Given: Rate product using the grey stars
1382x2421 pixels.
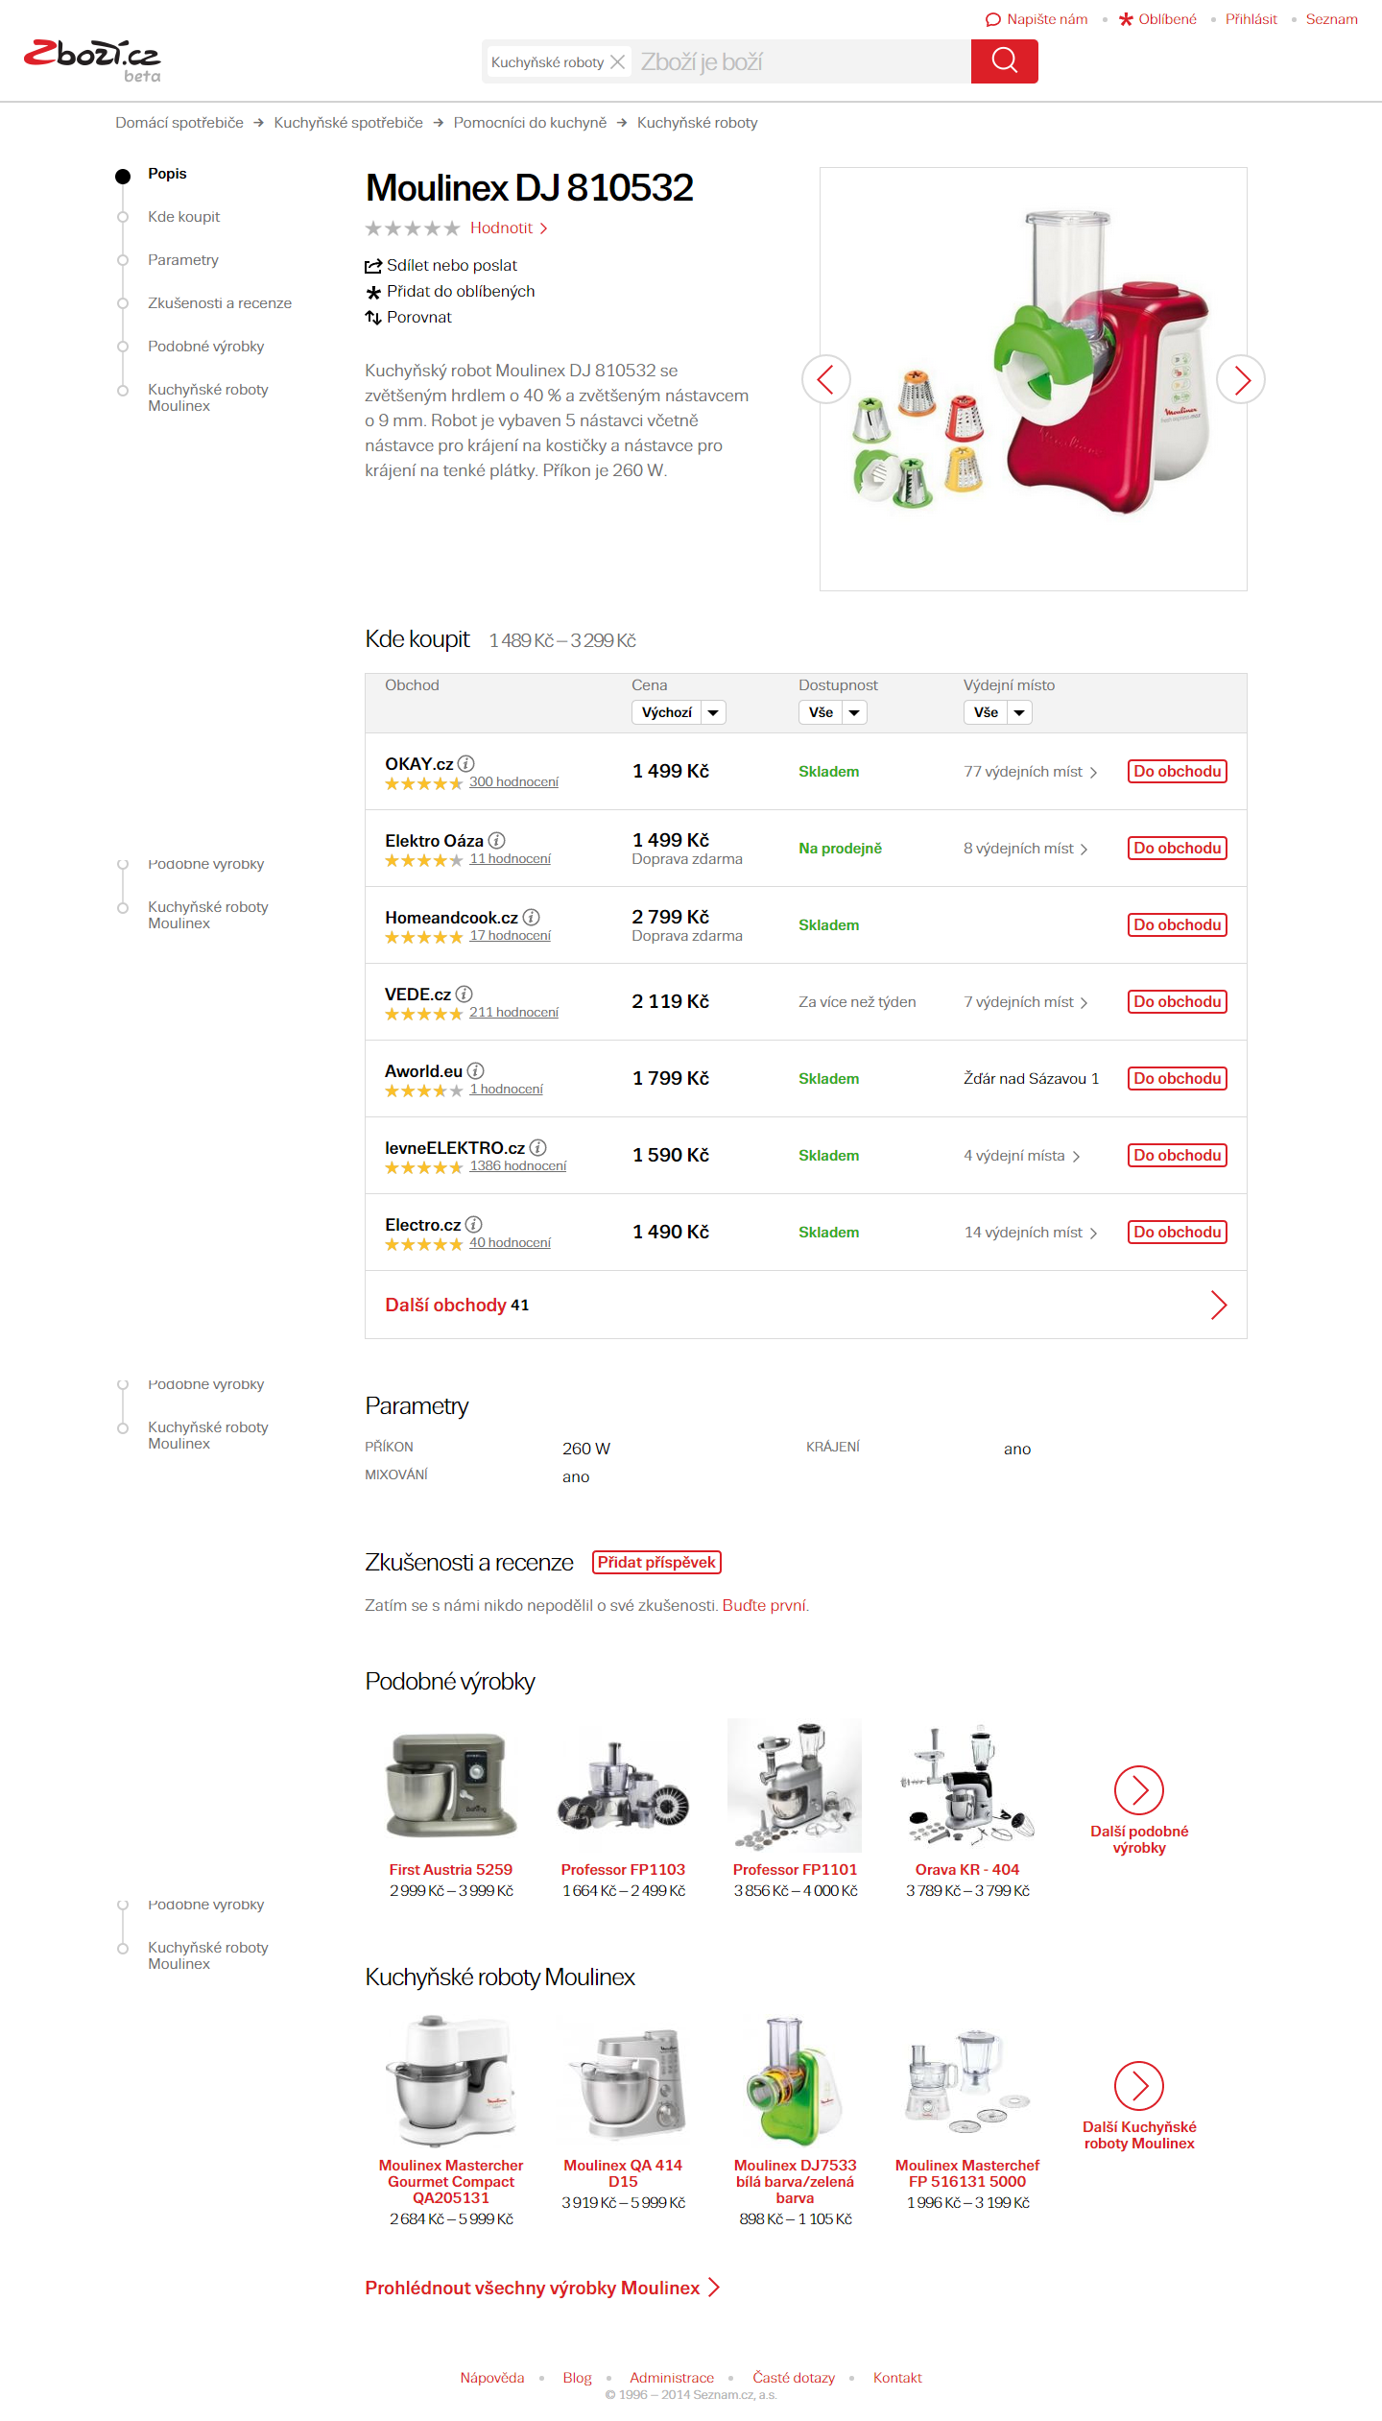Looking at the screenshot, I should [413, 228].
